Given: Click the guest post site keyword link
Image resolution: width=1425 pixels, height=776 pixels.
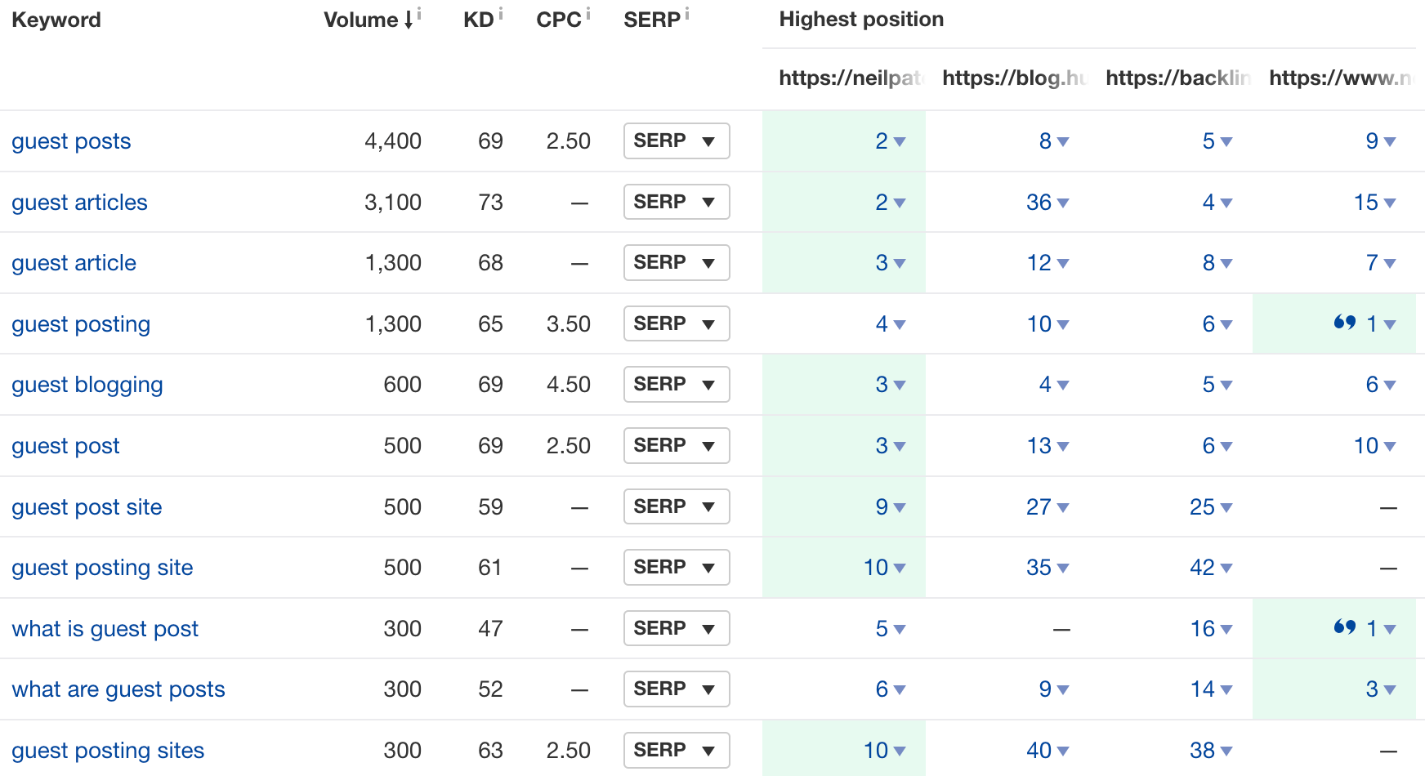Looking at the screenshot, I should pyautogui.click(x=87, y=507).
